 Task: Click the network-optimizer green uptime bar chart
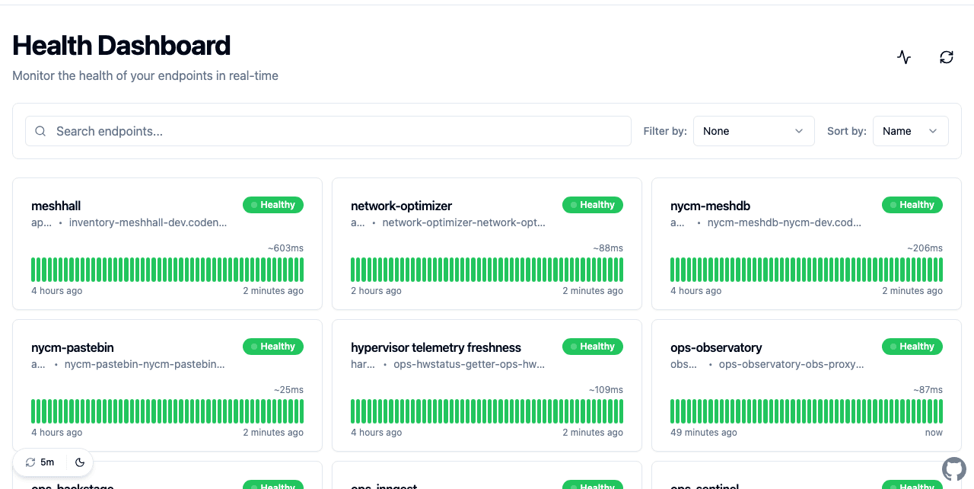click(487, 270)
